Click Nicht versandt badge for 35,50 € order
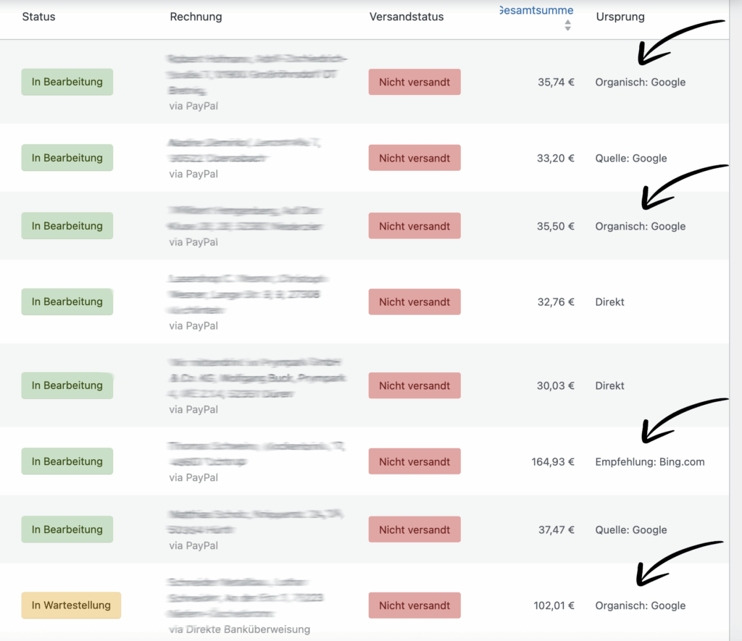This screenshot has height=641, width=742. pos(414,226)
